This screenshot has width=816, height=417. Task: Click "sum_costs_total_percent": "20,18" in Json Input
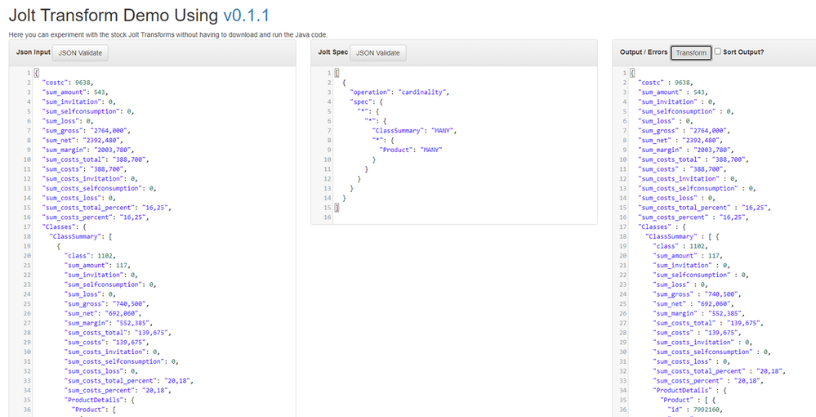click(x=129, y=380)
